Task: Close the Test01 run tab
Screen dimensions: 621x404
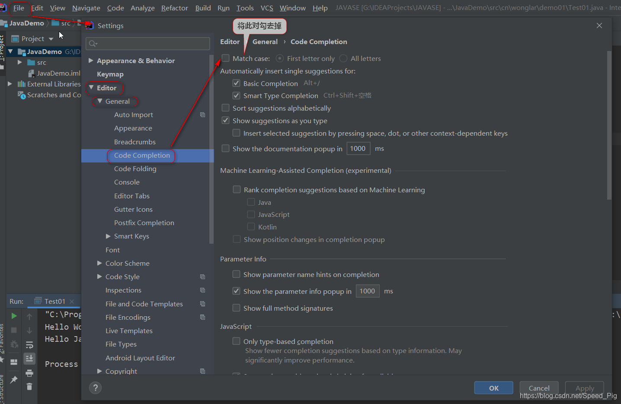Action: 72,302
